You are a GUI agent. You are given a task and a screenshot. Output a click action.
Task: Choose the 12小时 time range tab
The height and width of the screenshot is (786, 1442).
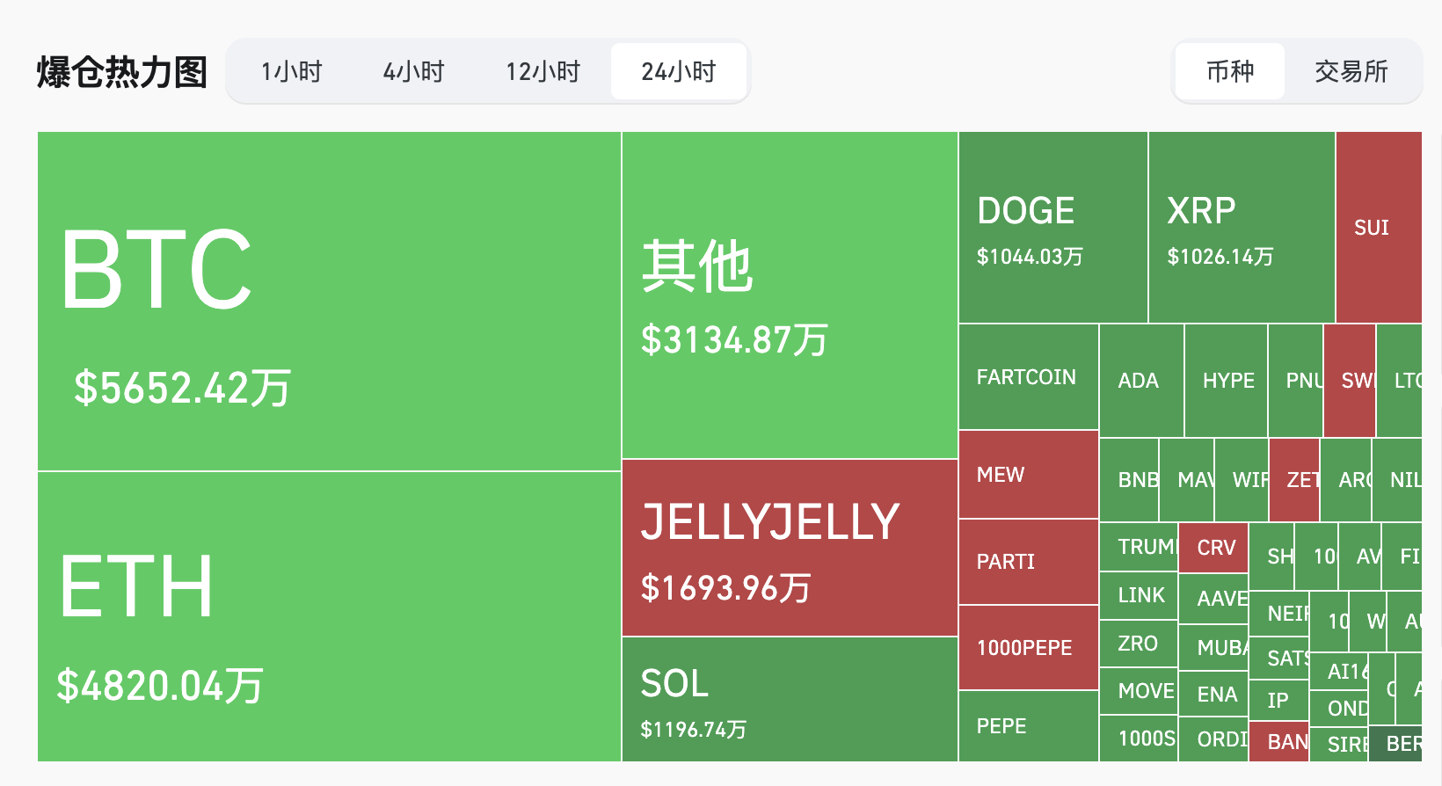(543, 71)
